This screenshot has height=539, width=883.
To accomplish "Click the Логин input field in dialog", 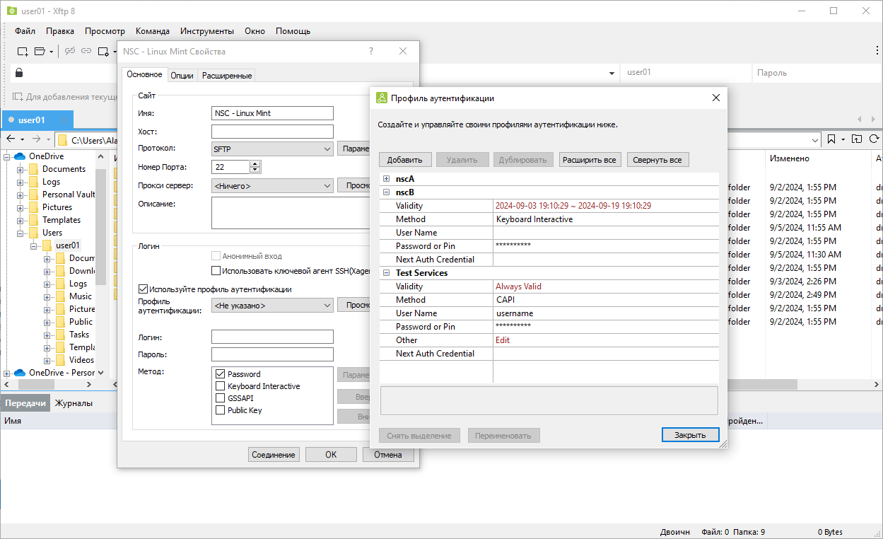I will (272, 337).
